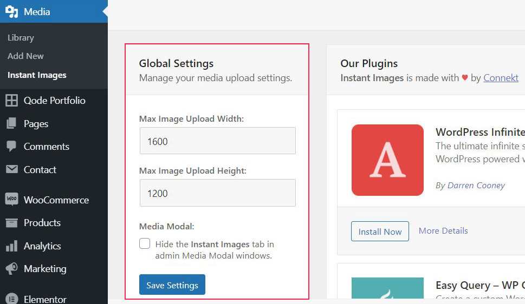Click the Our Plugins heading

[x=369, y=63]
